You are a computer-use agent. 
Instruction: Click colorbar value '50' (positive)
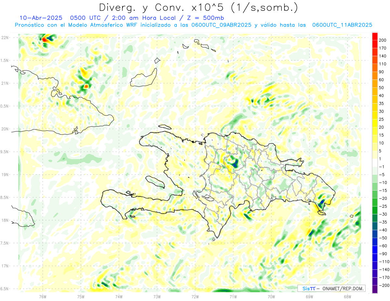[382, 88]
